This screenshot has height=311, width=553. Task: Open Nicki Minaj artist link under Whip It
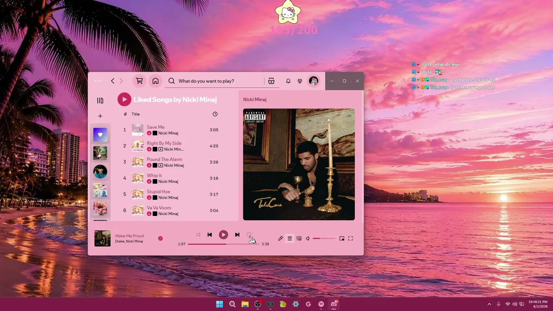168,181
